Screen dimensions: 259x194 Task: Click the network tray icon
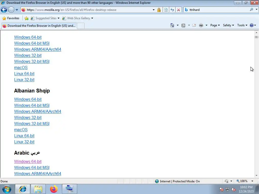[227, 189]
